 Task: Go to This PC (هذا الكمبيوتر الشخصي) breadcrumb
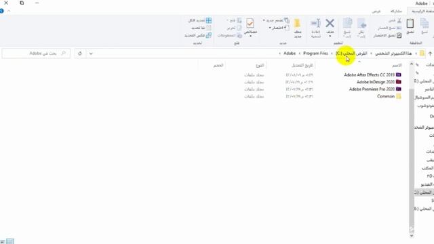tap(393, 54)
